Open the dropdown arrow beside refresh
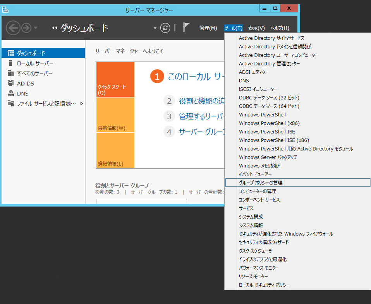This screenshot has width=371, height=304. [155, 28]
